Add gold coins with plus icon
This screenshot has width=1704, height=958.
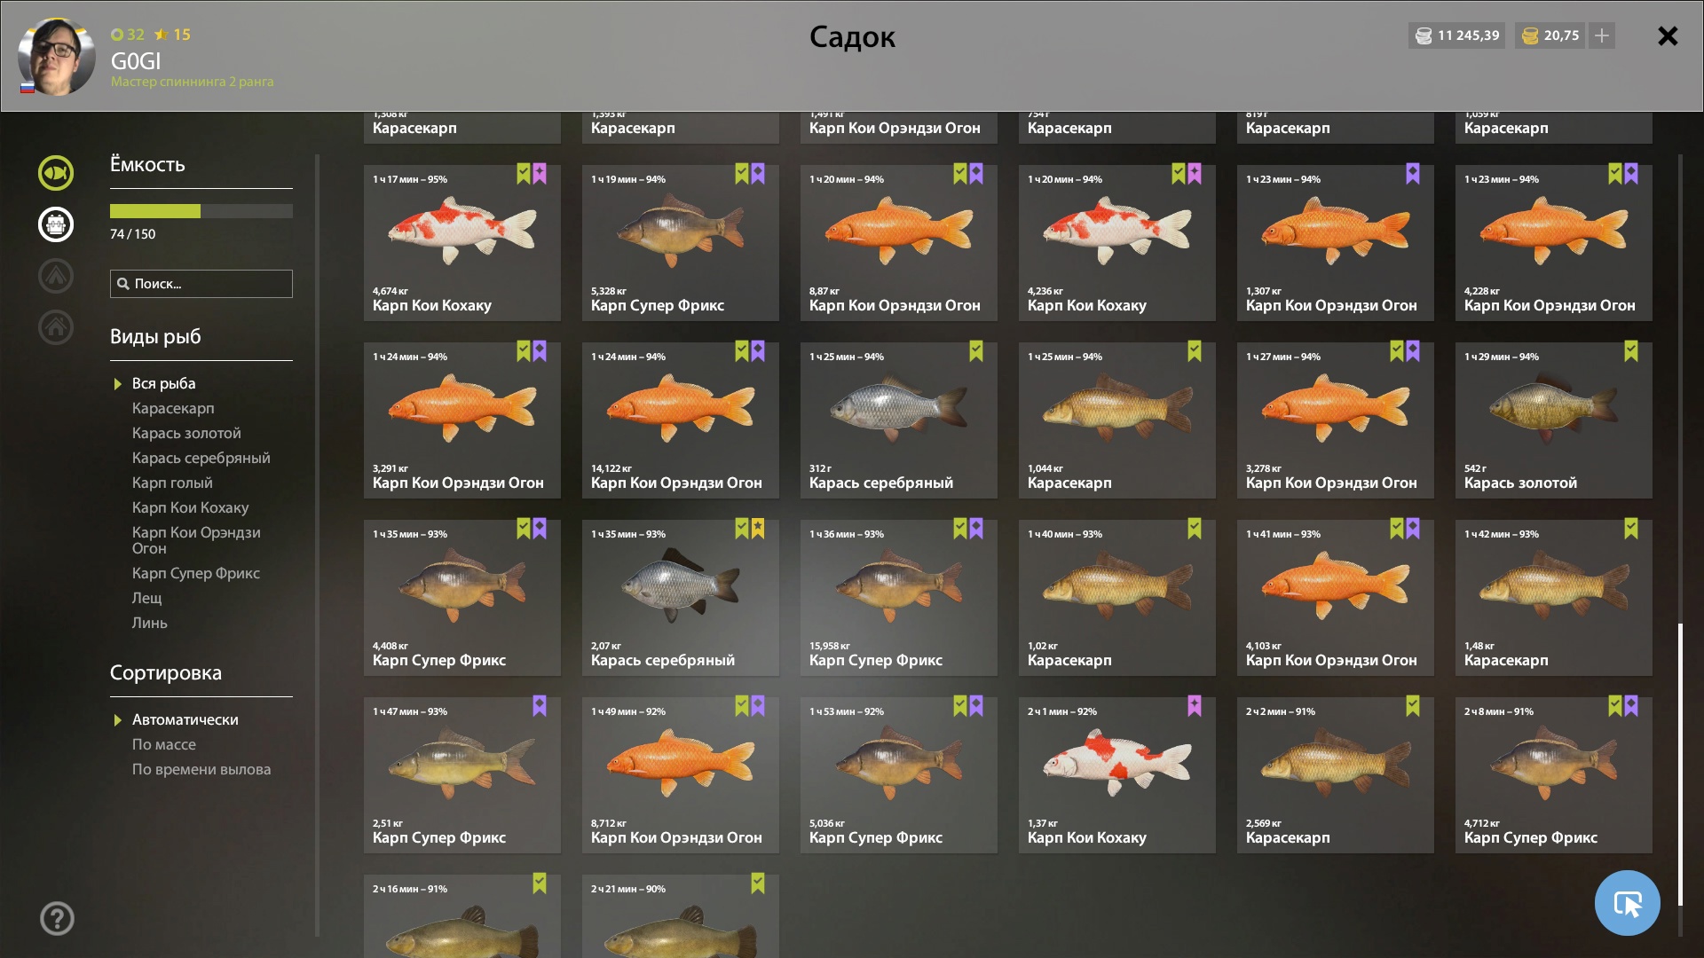pyautogui.click(x=1602, y=35)
